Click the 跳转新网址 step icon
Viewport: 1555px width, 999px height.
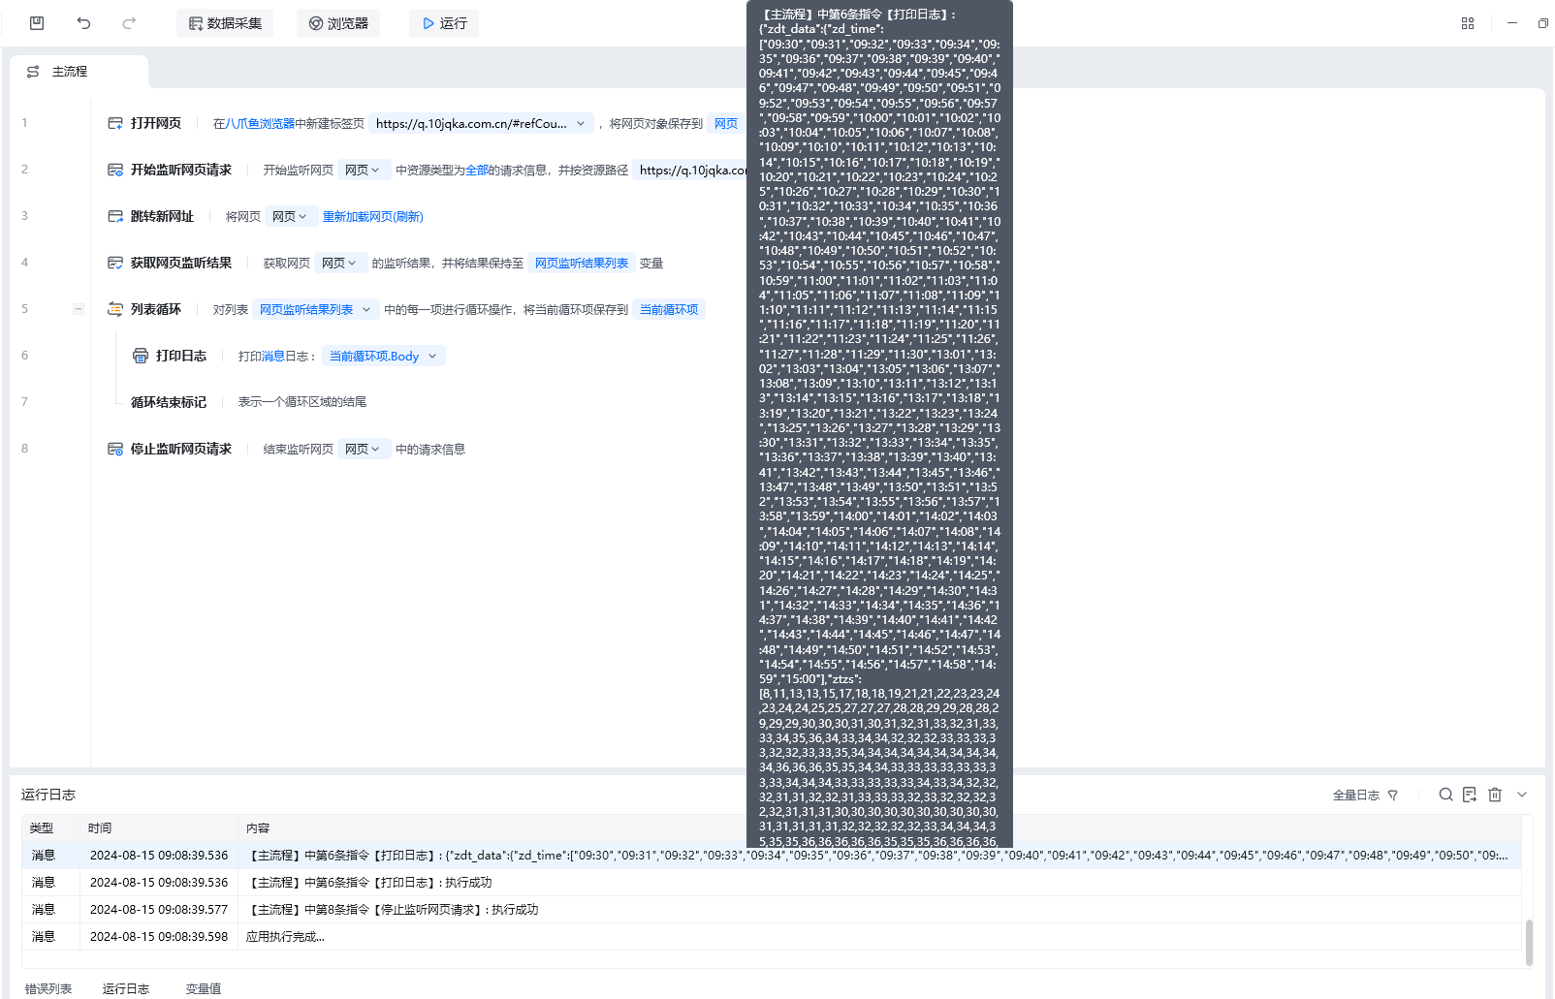click(x=115, y=216)
